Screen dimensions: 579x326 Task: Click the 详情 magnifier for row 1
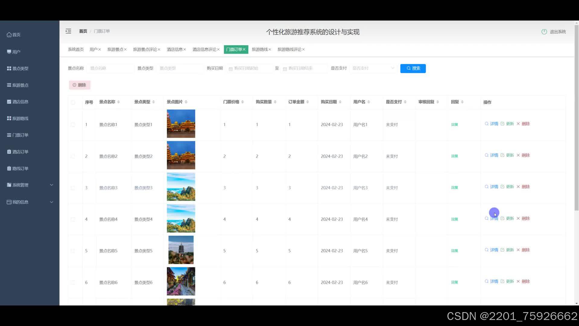486,124
